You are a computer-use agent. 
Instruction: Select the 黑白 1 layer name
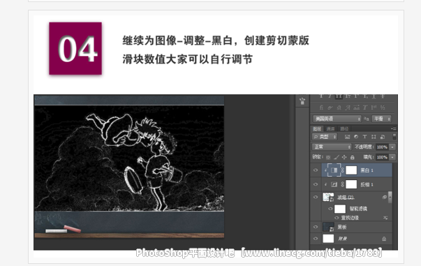[x=367, y=170]
